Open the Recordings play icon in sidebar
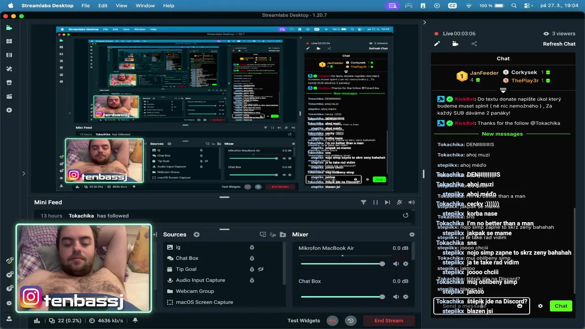585x329 pixels. [9, 110]
